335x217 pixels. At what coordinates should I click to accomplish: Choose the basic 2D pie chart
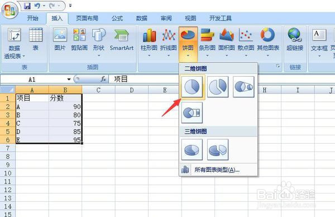192,87
